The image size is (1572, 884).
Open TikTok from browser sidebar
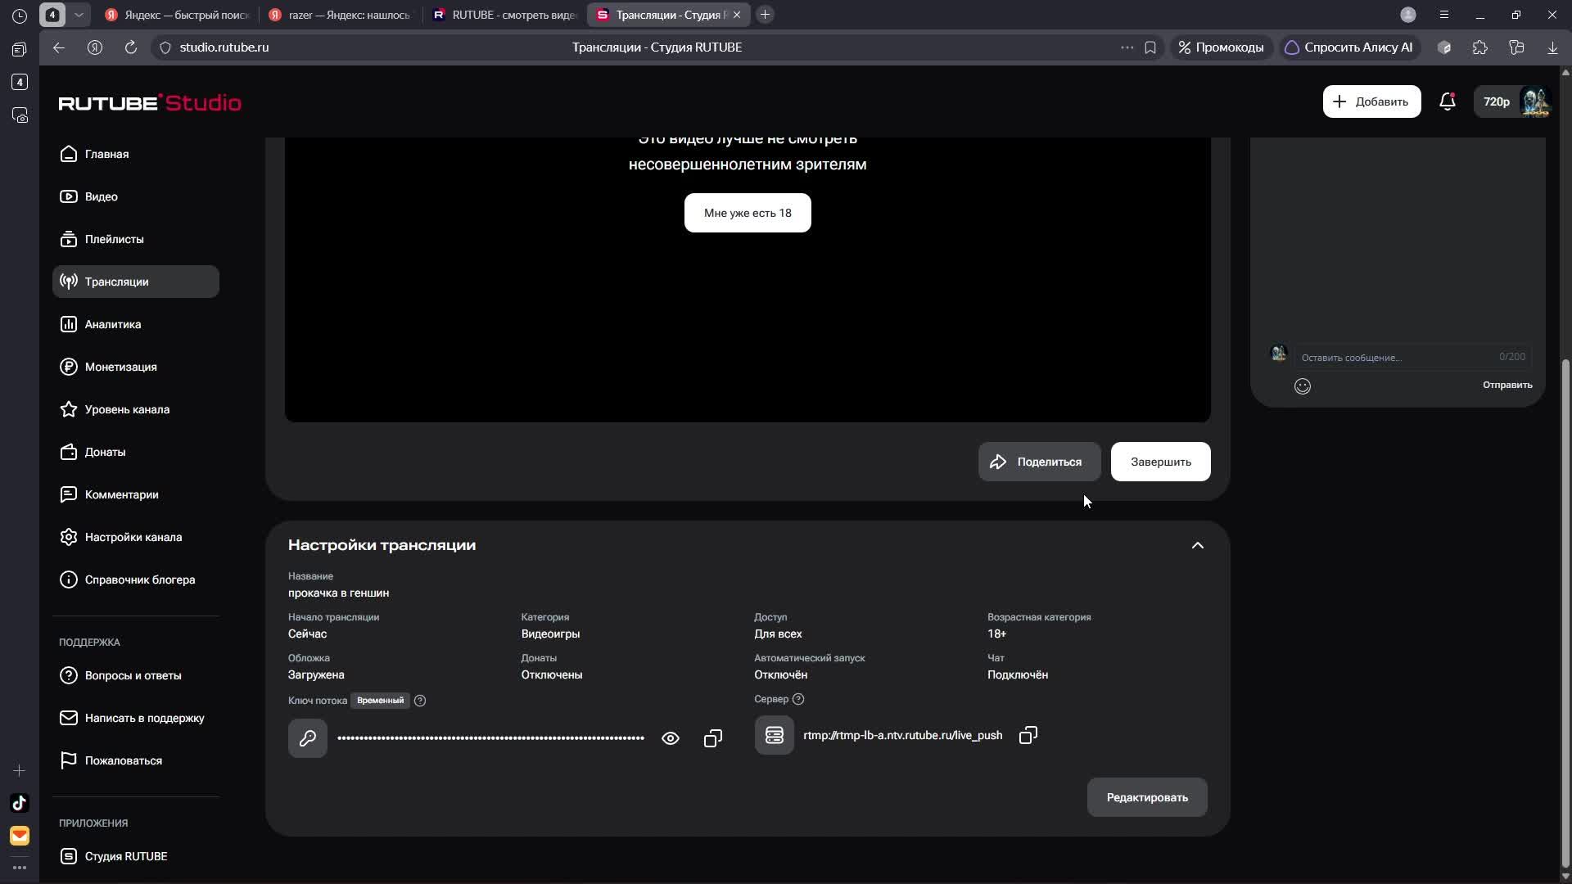20,803
